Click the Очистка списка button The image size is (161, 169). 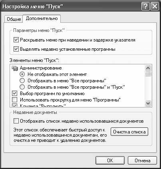point(129,132)
